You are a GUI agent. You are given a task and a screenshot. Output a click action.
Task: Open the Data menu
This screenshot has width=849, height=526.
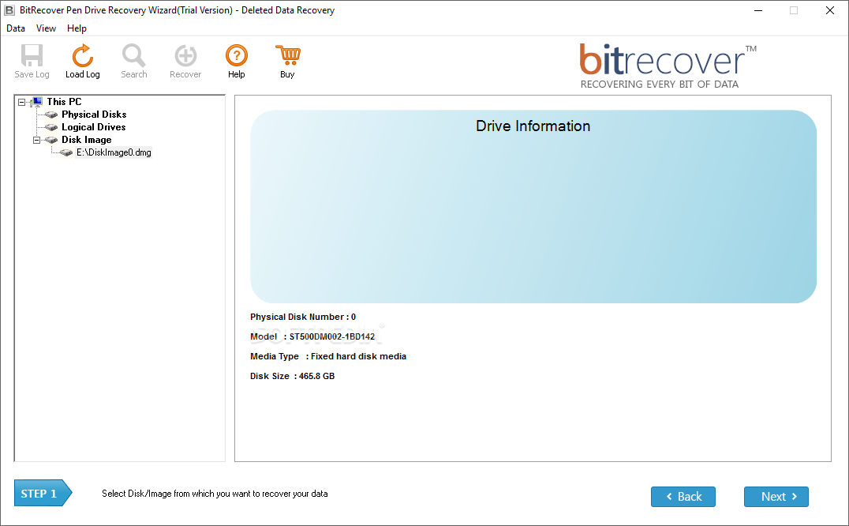pyautogui.click(x=16, y=28)
